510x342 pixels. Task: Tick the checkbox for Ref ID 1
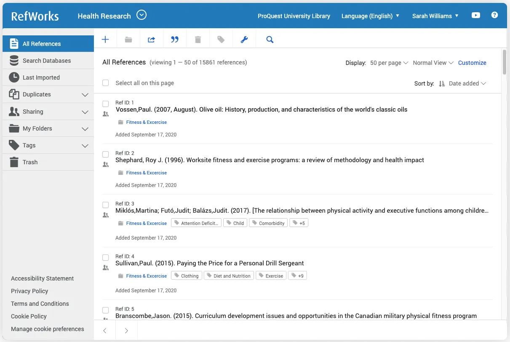(106, 104)
